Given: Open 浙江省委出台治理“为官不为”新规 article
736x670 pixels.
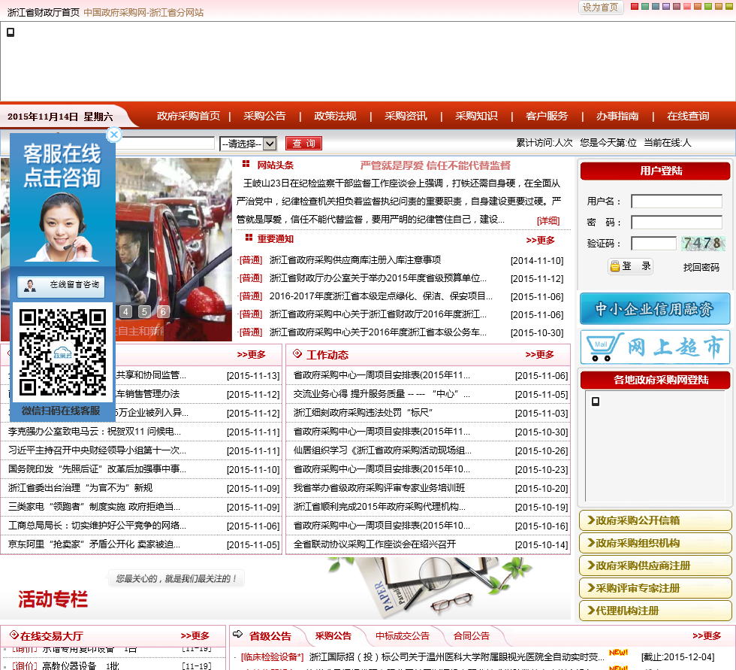Looking at the screenshot, I should click(80, 488).
